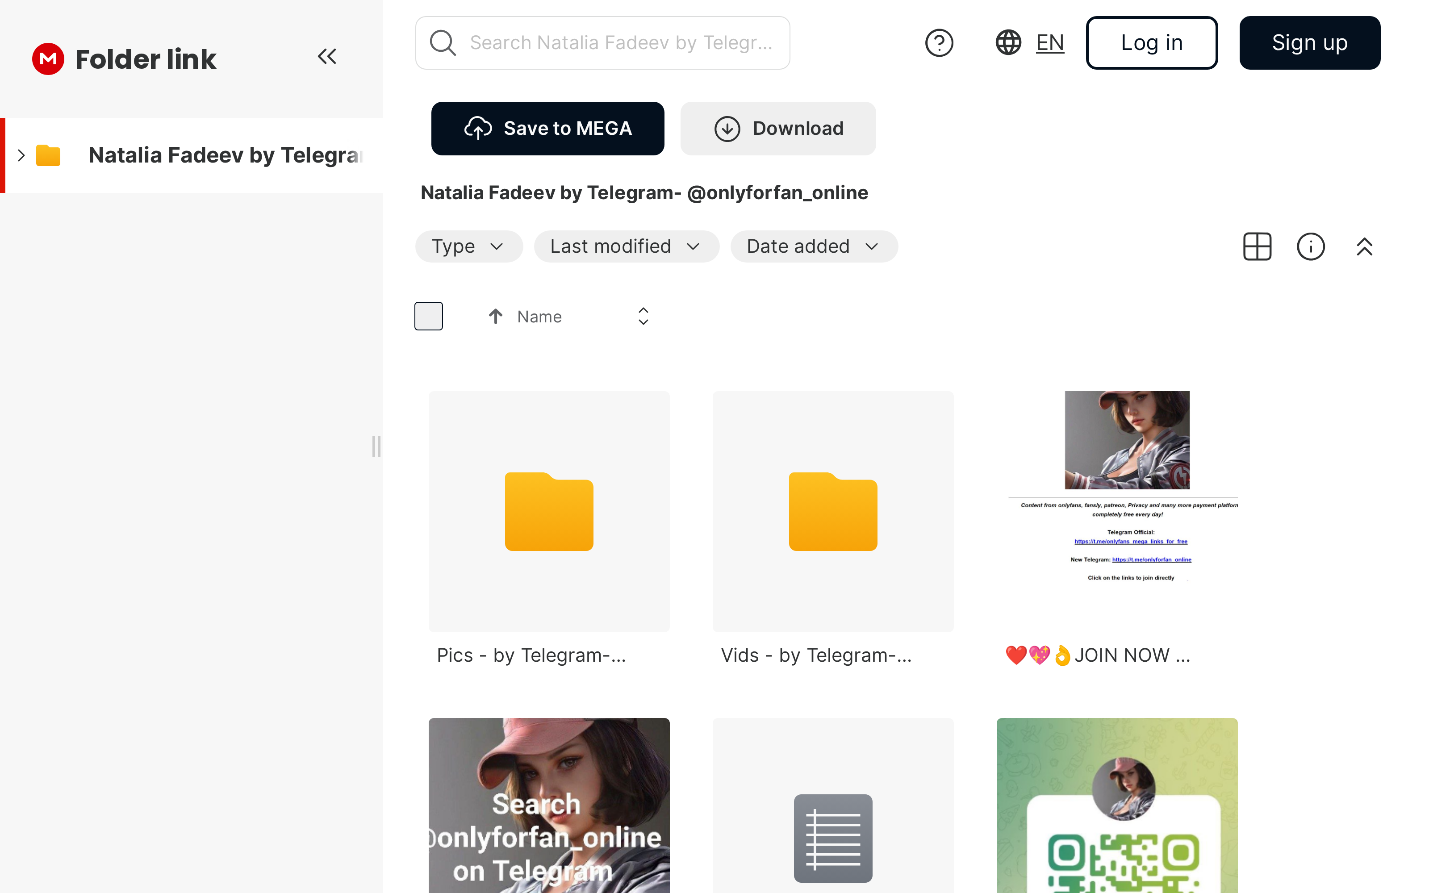This screenshot has height=893, width=1429.
Task: Click the Pics - by Telegram label
Action: pos(531,655)
